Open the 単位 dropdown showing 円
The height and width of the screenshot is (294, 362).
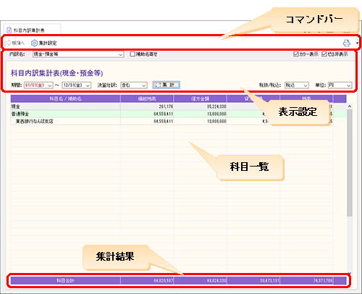[x=340, y=85]
